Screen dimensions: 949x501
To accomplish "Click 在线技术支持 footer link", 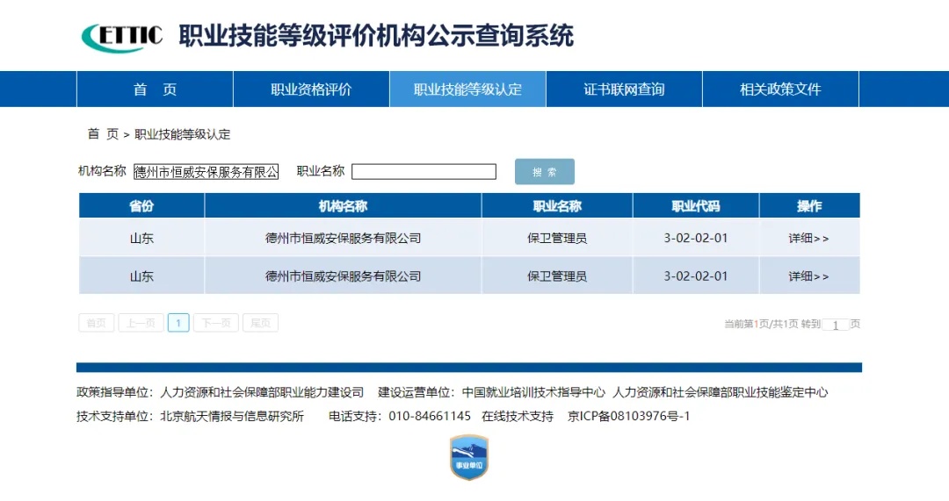I will tap(518, 416).
